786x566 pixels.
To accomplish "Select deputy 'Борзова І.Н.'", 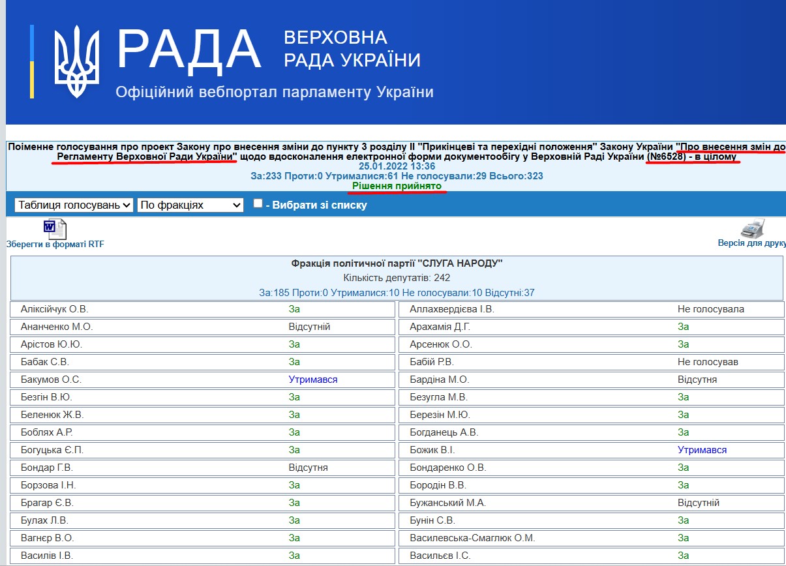I will pos(48,485).
